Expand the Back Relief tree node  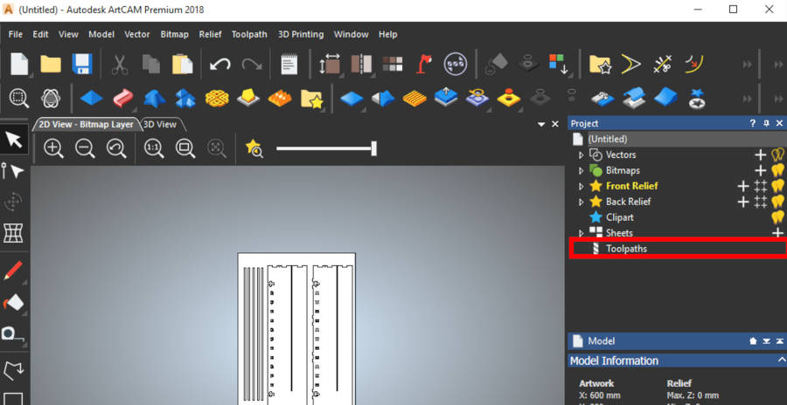point(582,202)
